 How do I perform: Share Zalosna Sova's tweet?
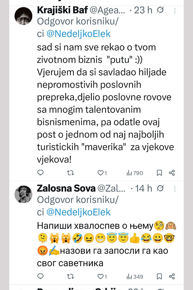pyautogui.click(x=172, y=276)
